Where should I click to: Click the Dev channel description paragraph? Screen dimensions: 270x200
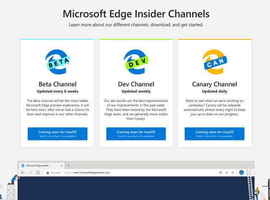coord(136,110)
